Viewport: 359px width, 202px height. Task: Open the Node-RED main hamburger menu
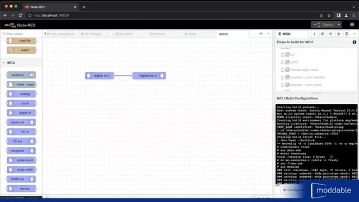point(352,25)
